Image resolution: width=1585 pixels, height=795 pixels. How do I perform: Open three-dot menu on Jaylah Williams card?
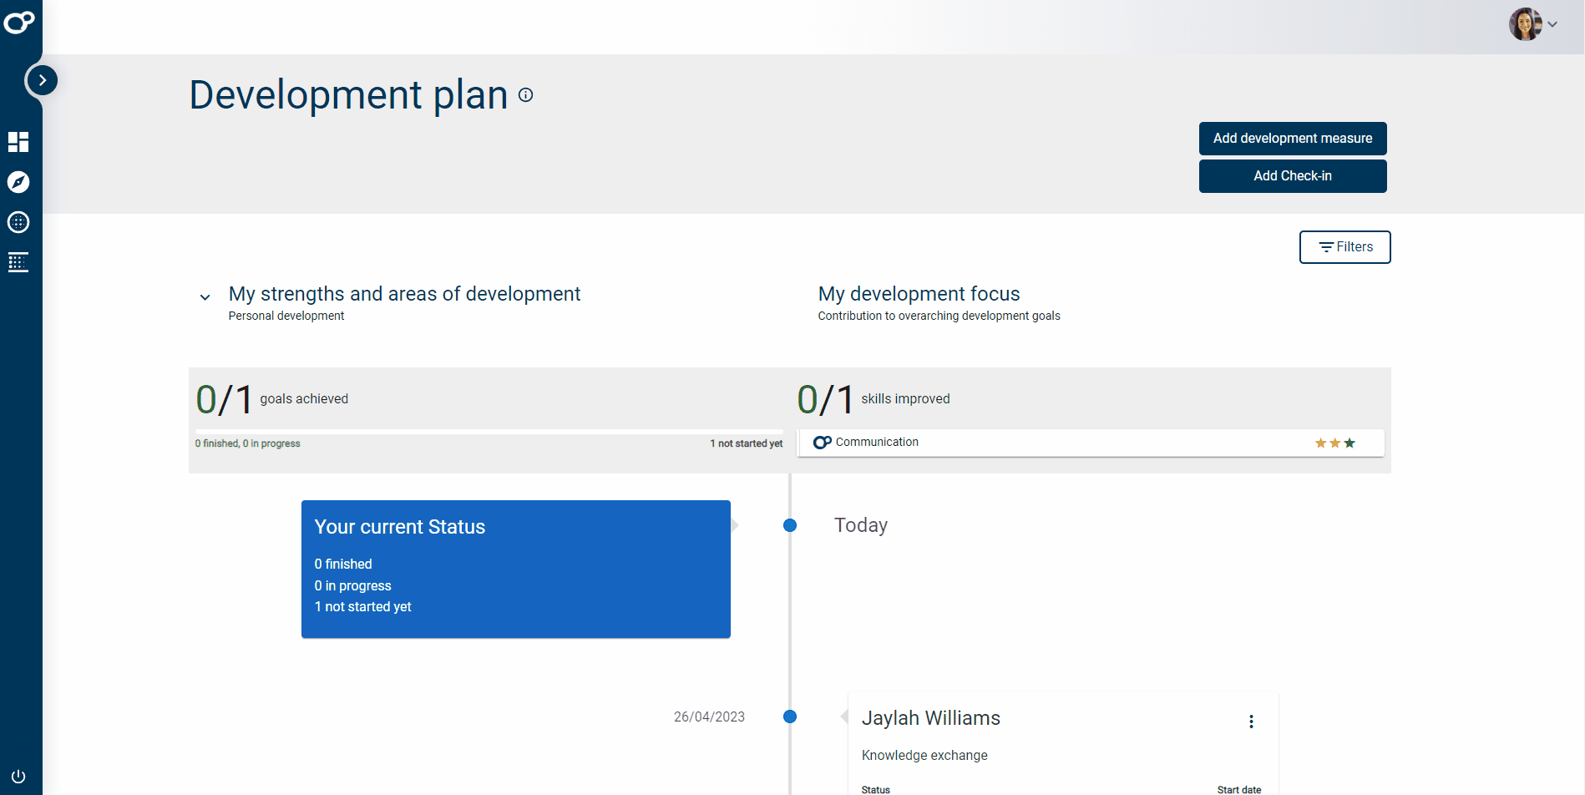(x=1251, y=722)
